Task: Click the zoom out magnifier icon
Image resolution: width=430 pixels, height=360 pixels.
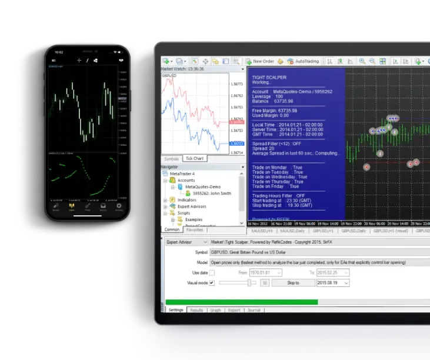Action: click(x=372, y=61)
